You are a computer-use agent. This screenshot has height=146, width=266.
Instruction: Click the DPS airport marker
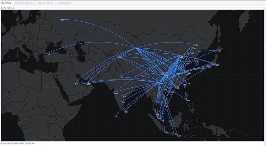pos(178,136)
